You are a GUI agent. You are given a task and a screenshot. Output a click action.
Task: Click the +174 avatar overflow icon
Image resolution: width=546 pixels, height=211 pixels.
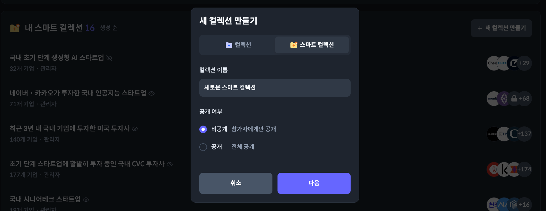click(524, 169)
